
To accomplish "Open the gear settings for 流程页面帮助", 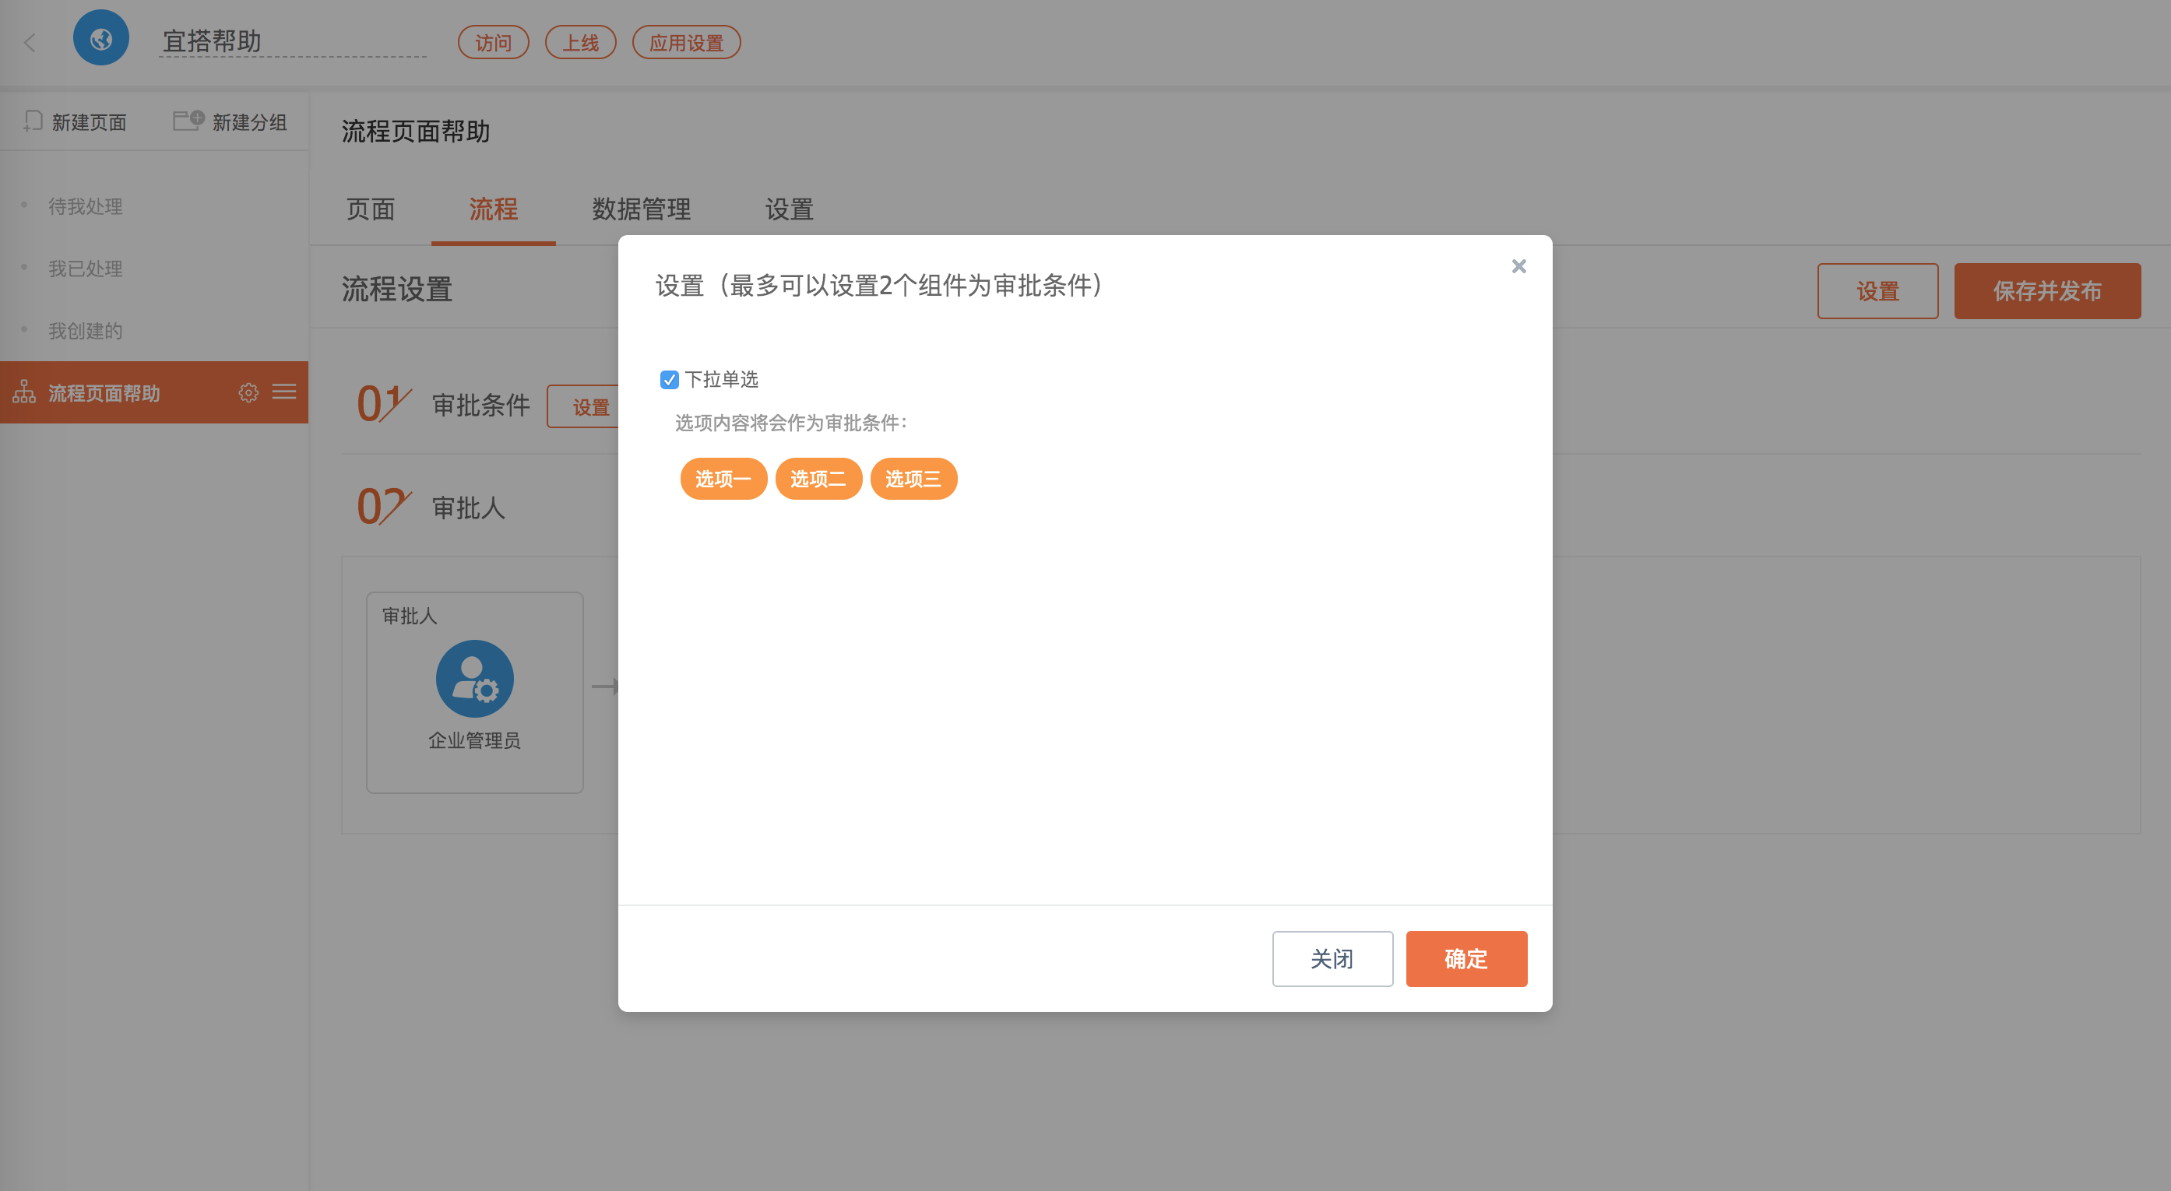I will [x=248, y=392].
